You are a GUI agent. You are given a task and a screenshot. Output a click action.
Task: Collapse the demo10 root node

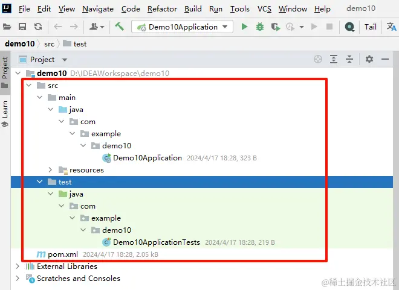point(18,74)
